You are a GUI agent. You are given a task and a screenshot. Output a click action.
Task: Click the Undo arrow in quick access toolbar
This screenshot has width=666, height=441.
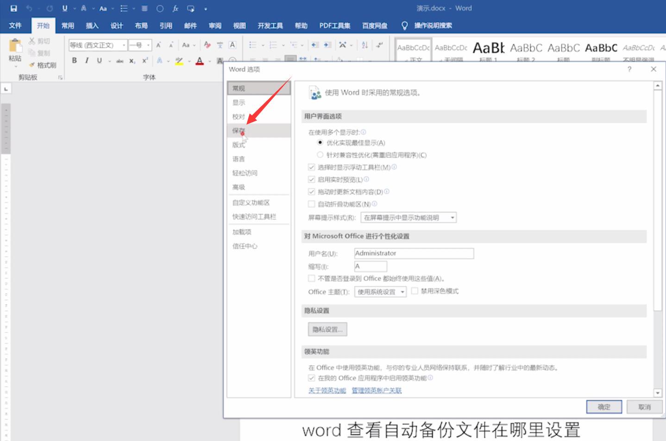click(x=29, y=8)
